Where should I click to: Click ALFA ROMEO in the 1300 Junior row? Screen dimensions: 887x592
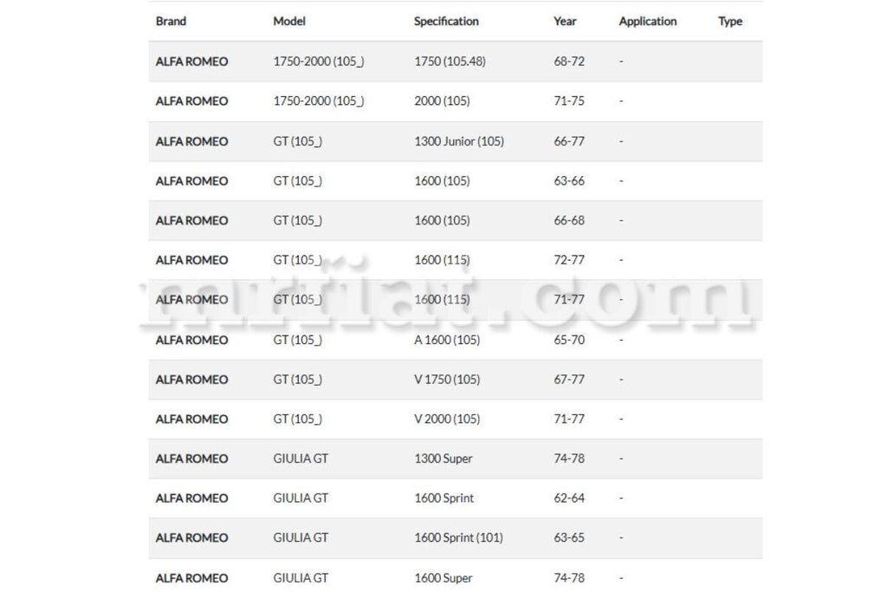191,141
